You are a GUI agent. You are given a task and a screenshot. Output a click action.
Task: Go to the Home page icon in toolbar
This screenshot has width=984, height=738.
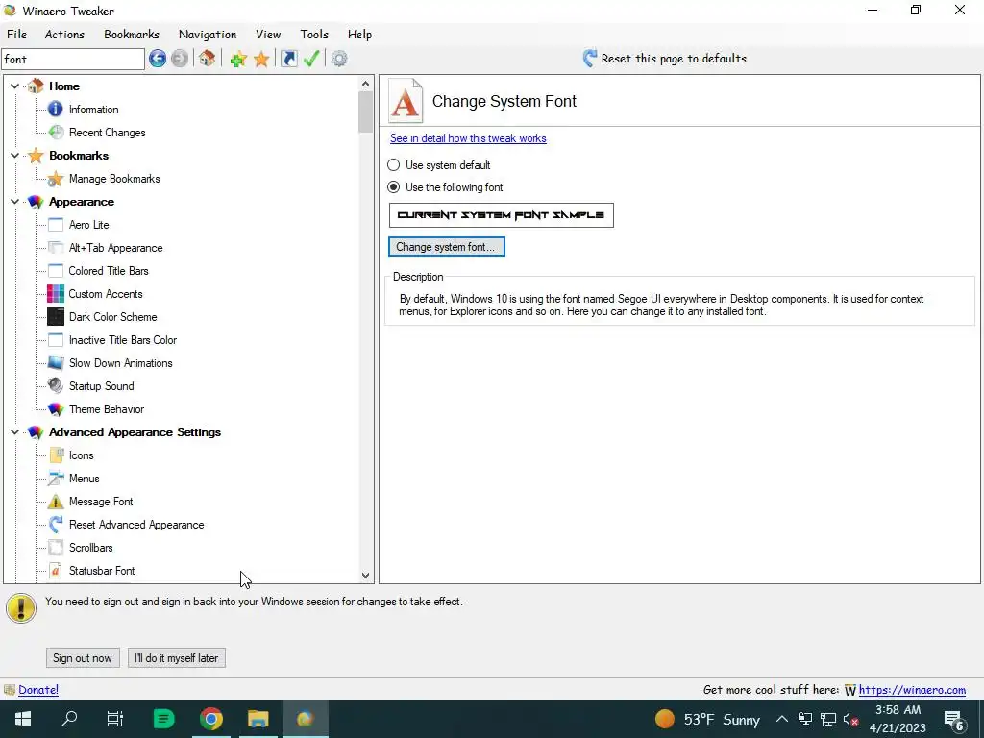tap(208, 59)
